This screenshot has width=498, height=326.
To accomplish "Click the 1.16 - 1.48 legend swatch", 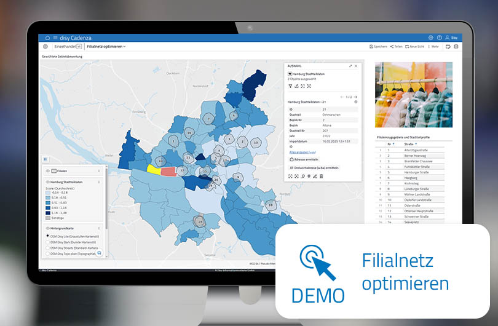I will pyautogui.click(x=47, y=213).
